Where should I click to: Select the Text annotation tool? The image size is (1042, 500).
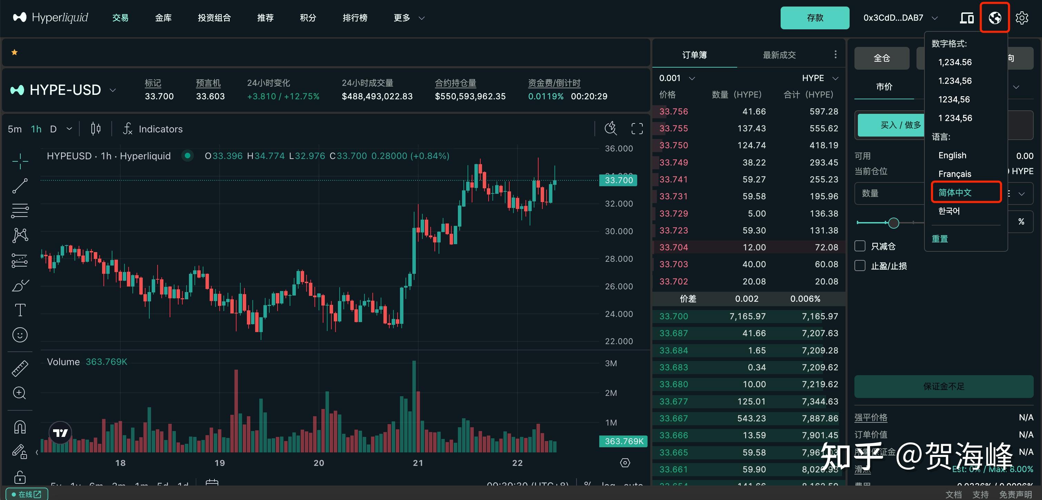[x=20, y=310]
